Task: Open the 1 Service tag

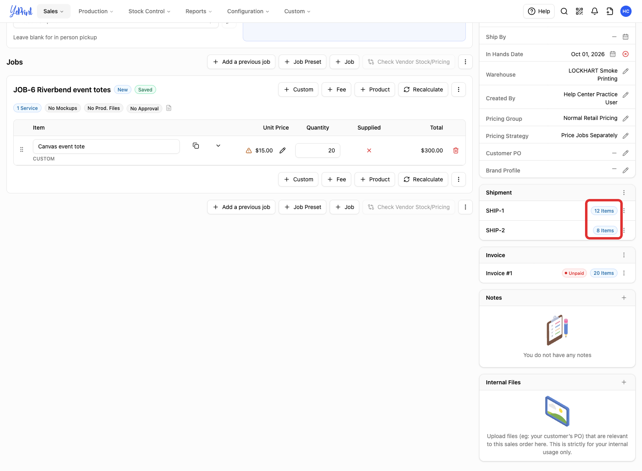Action: point(27,108)
